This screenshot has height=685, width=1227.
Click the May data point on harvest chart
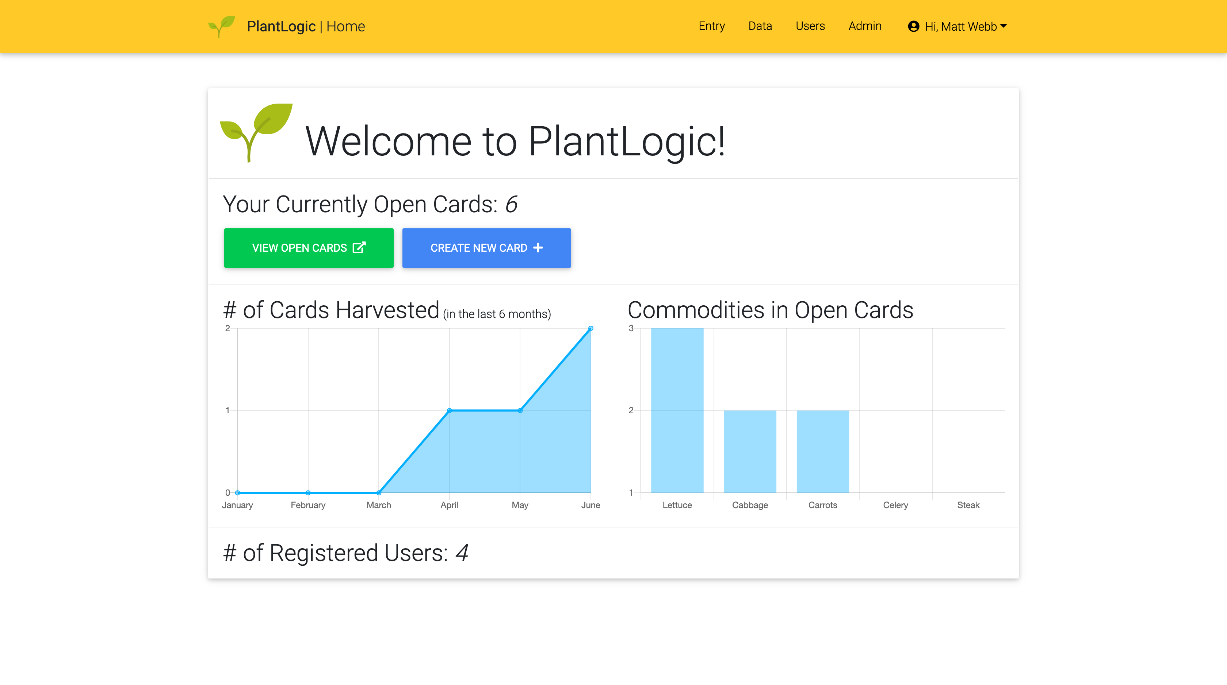pyautogui.click(x=520, y=410)
